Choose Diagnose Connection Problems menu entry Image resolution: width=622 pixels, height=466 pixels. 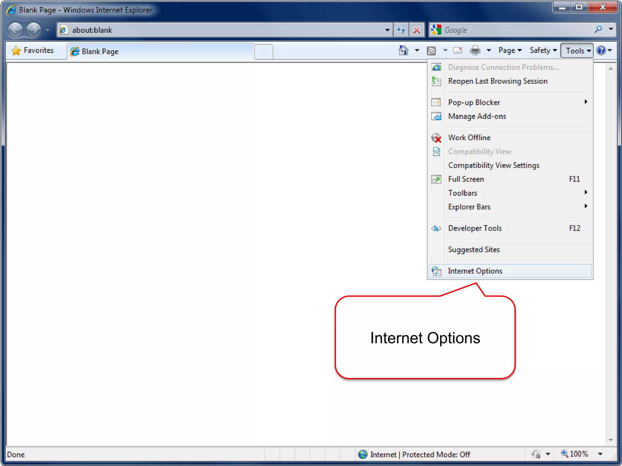pyautogui.click(x=510, y=67)
